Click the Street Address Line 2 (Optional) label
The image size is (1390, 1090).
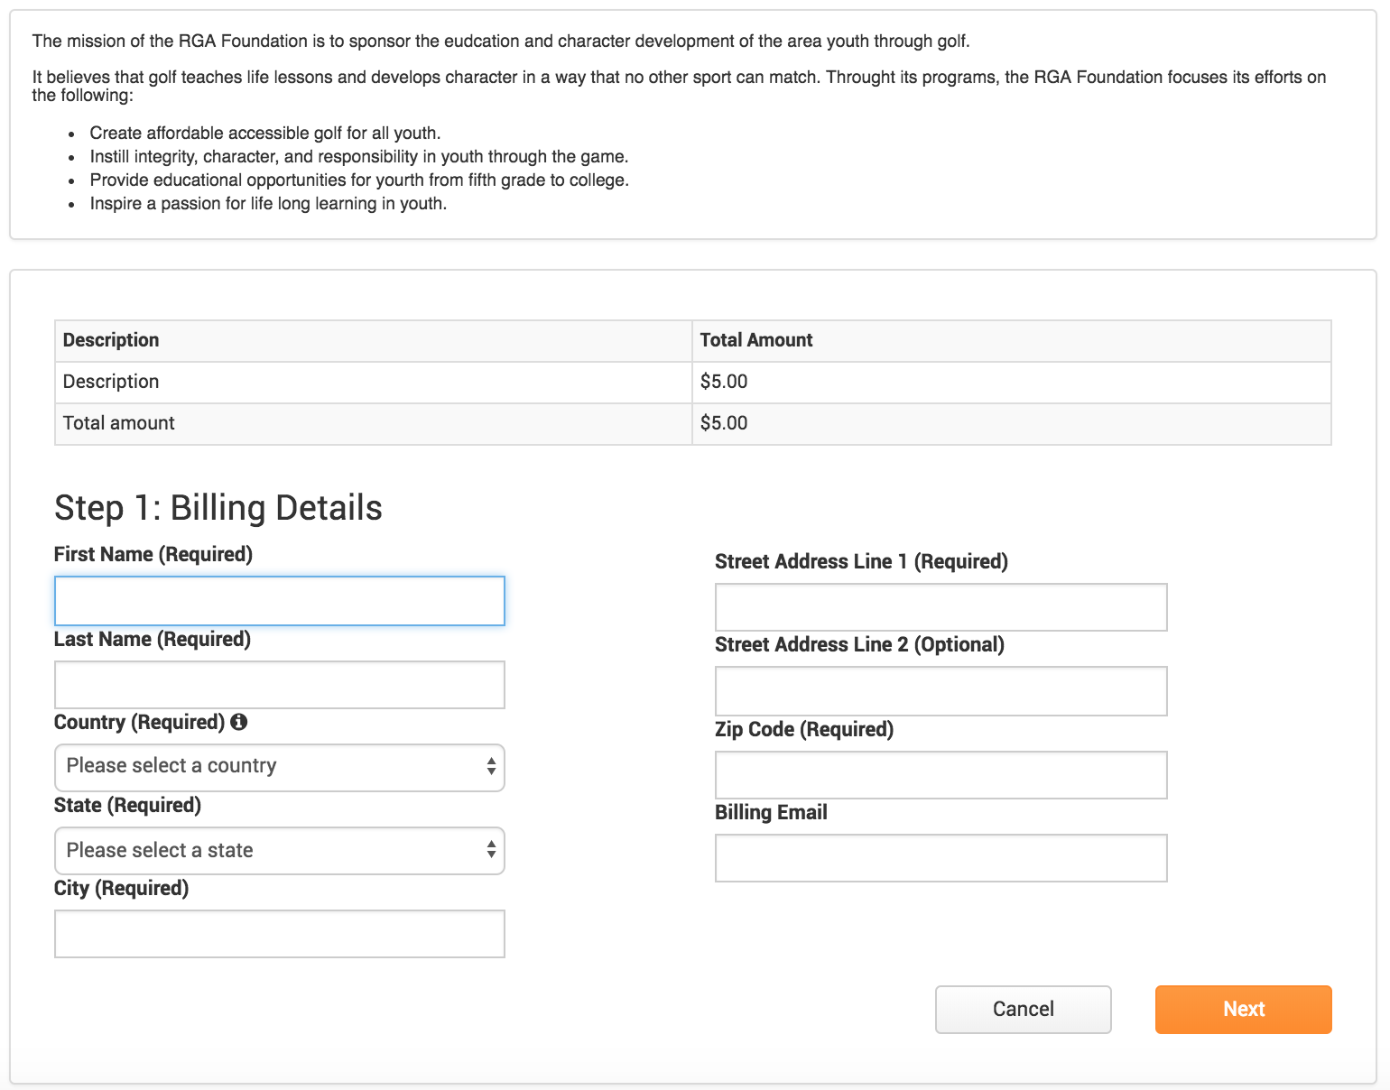click(x=859, y=644)
